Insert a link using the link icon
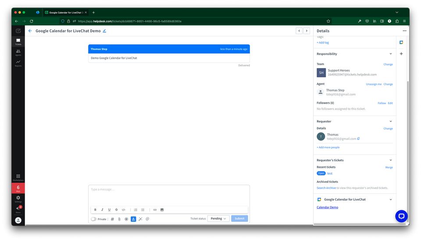 coord(155,210)
